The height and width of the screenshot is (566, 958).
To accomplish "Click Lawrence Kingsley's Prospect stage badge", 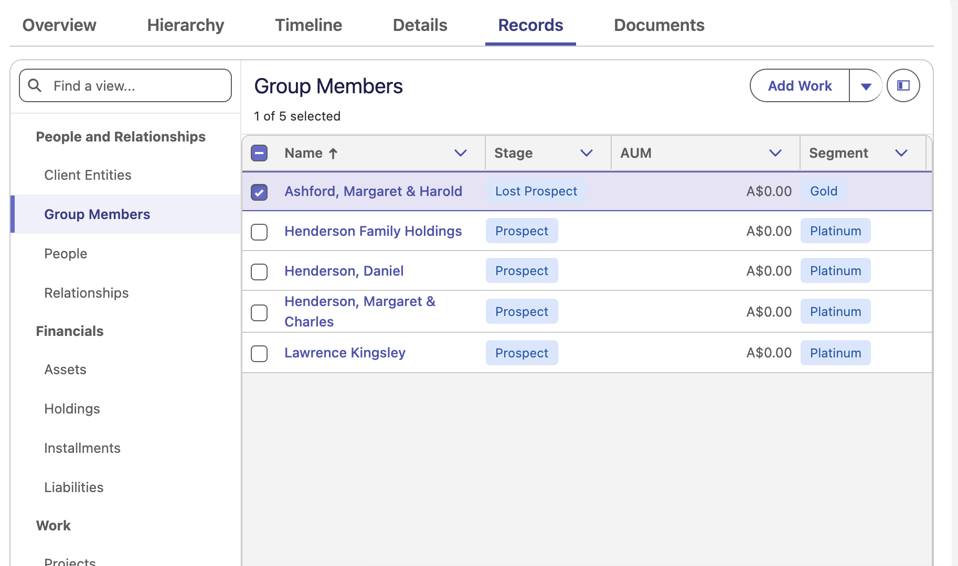I will point(522,353).
